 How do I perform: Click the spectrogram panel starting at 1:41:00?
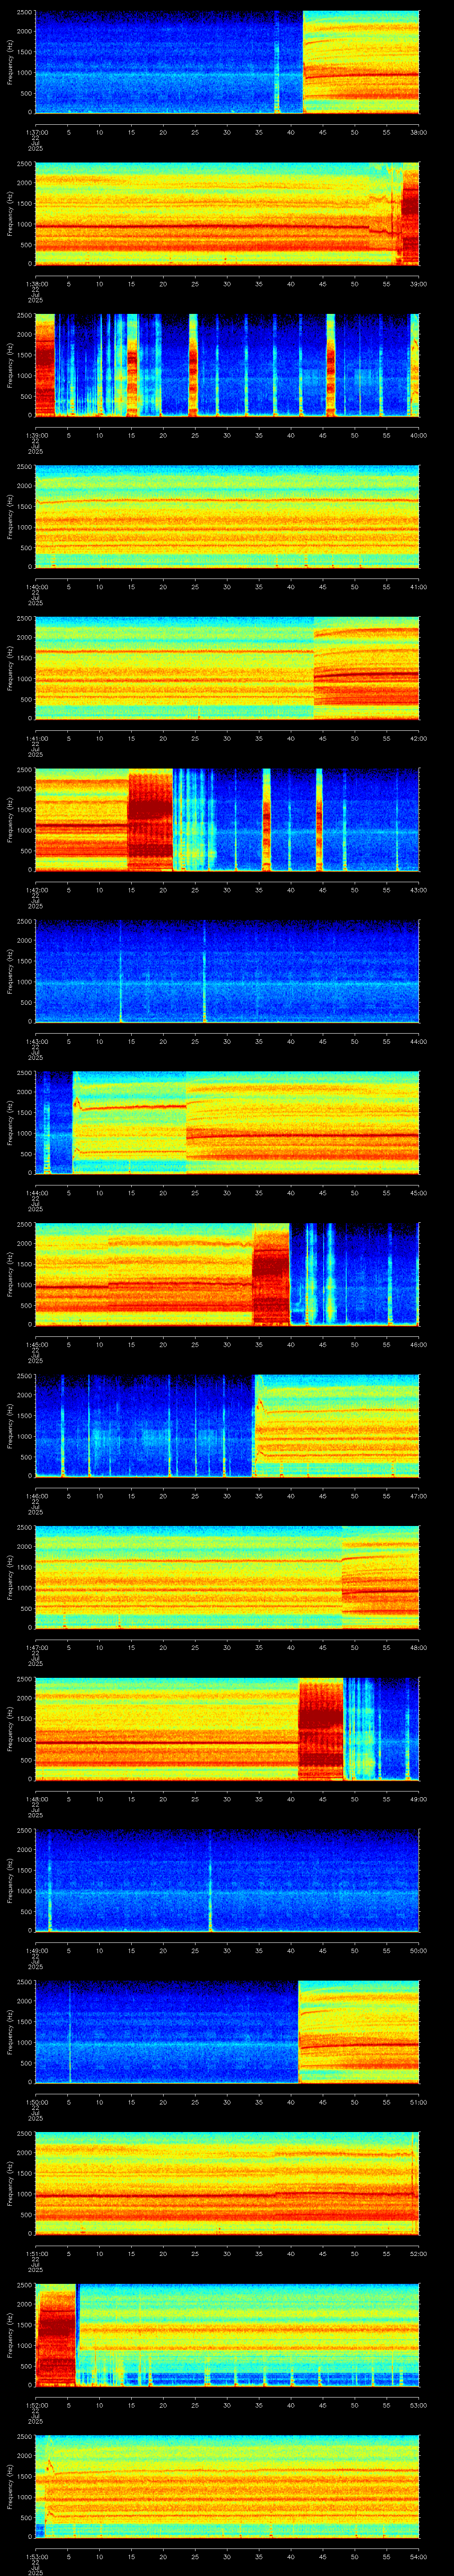tap(227, 668)
